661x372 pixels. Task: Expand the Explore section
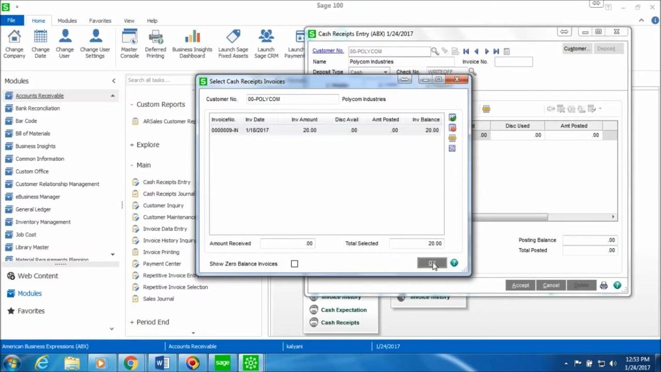(132, 145)
